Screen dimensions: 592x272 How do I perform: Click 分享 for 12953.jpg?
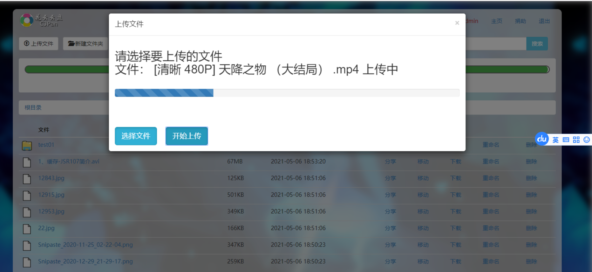[390, 211]
